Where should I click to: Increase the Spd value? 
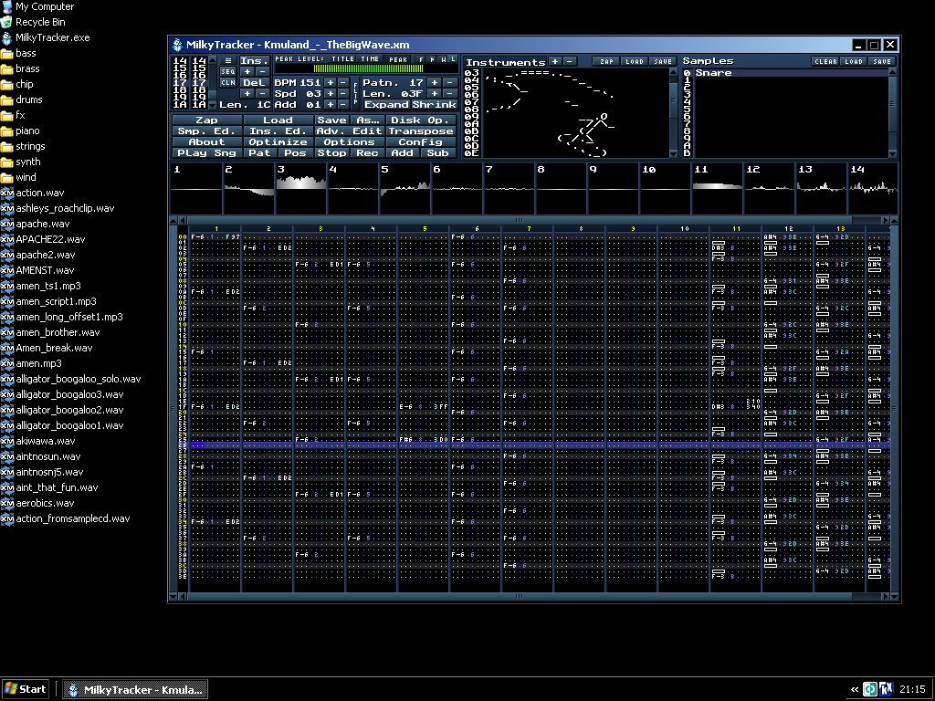330,94
